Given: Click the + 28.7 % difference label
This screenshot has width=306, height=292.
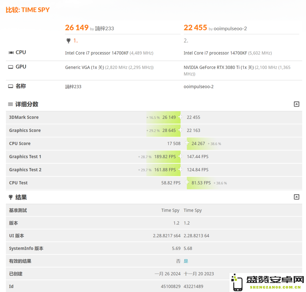Looking at the screenshot, I should pos(145,157).
